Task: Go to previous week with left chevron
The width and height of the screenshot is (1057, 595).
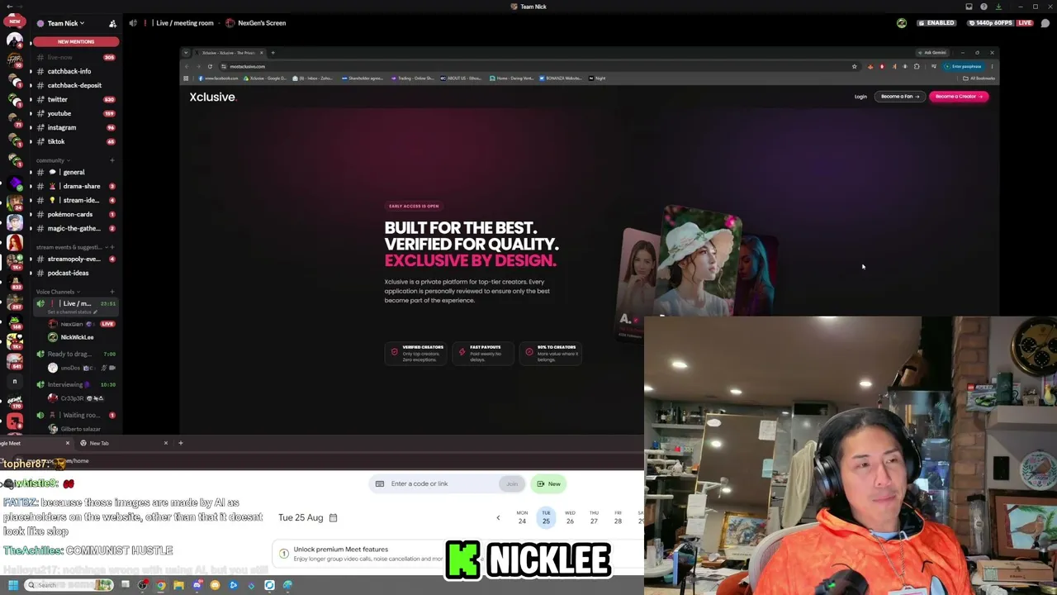Action: pyautogui.click(x=498, y=517)
